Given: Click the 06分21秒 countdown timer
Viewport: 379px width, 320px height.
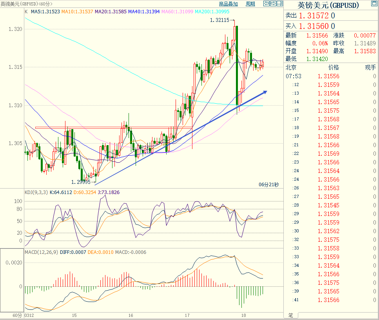Looking at the screenshot, I should click(x=269, y=185).
